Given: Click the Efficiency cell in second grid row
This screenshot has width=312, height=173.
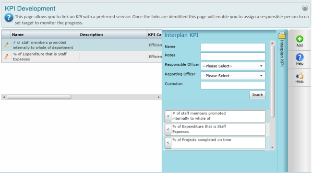Looking at the screenshot, I should point(155,57).
